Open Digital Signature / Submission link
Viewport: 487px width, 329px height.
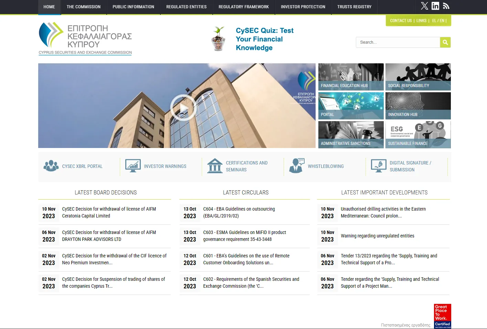point(410,166)
